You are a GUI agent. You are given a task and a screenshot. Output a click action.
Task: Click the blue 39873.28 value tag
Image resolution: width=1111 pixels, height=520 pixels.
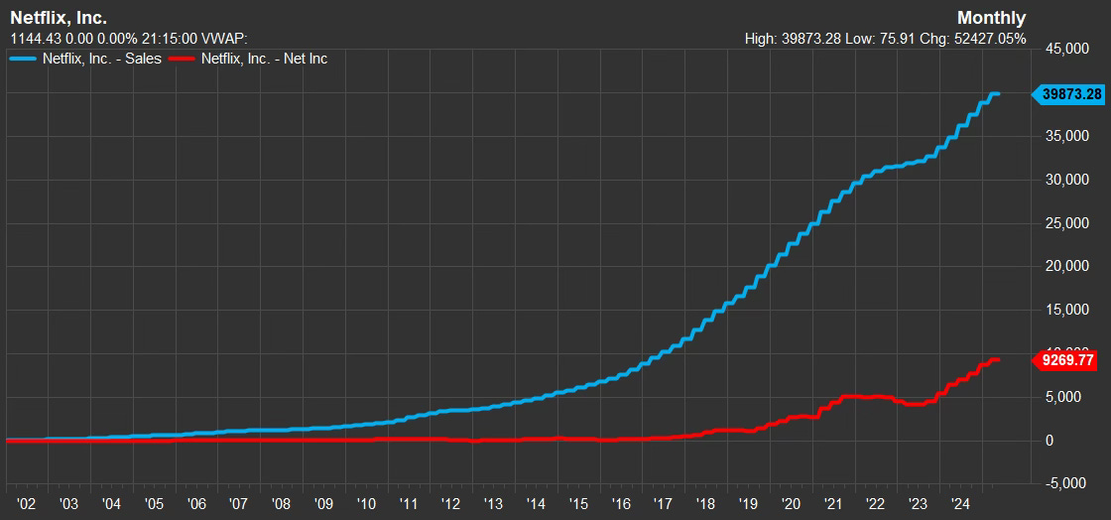click(1068, 94)
